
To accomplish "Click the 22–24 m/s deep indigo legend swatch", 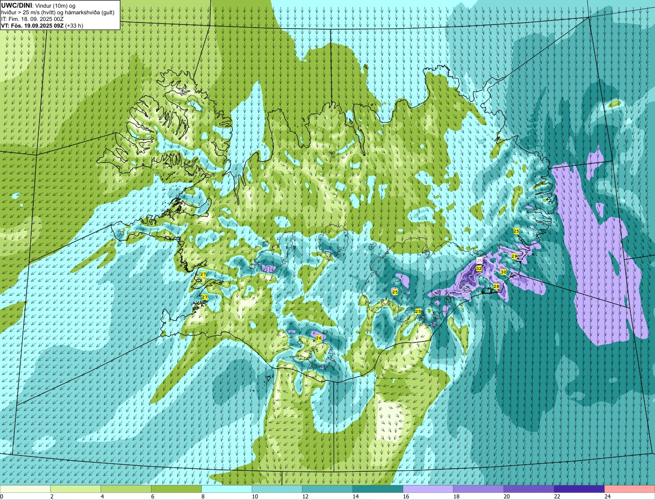I will click(x=579, y=489).
